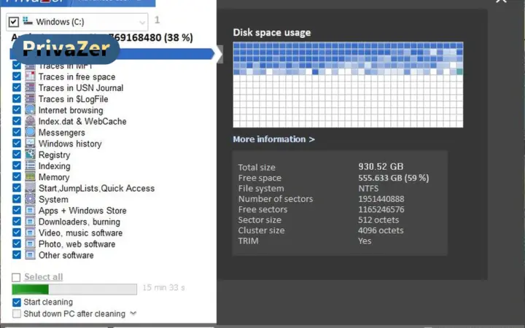Select the Start,JumpLists,Quick Access label
This screenshot has width=525, height=328.
pos(96,188)
